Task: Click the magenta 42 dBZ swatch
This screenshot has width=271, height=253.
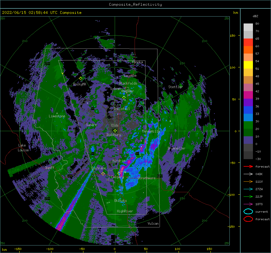Action: [248, 95]
